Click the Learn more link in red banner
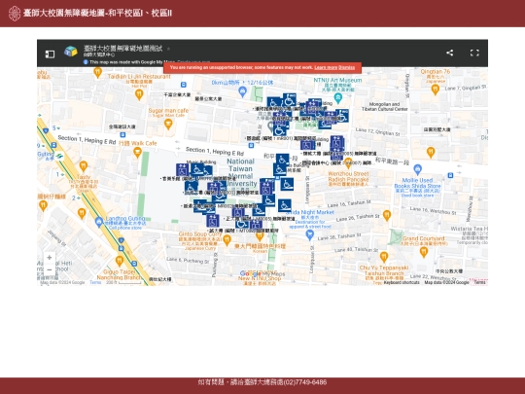Screen dimensions: 525x394 (326, 68)
